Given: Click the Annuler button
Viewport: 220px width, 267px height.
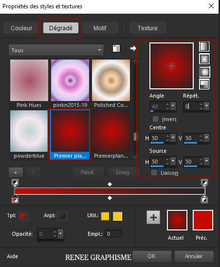Looking at the screenshot, I should pos(194,256).
